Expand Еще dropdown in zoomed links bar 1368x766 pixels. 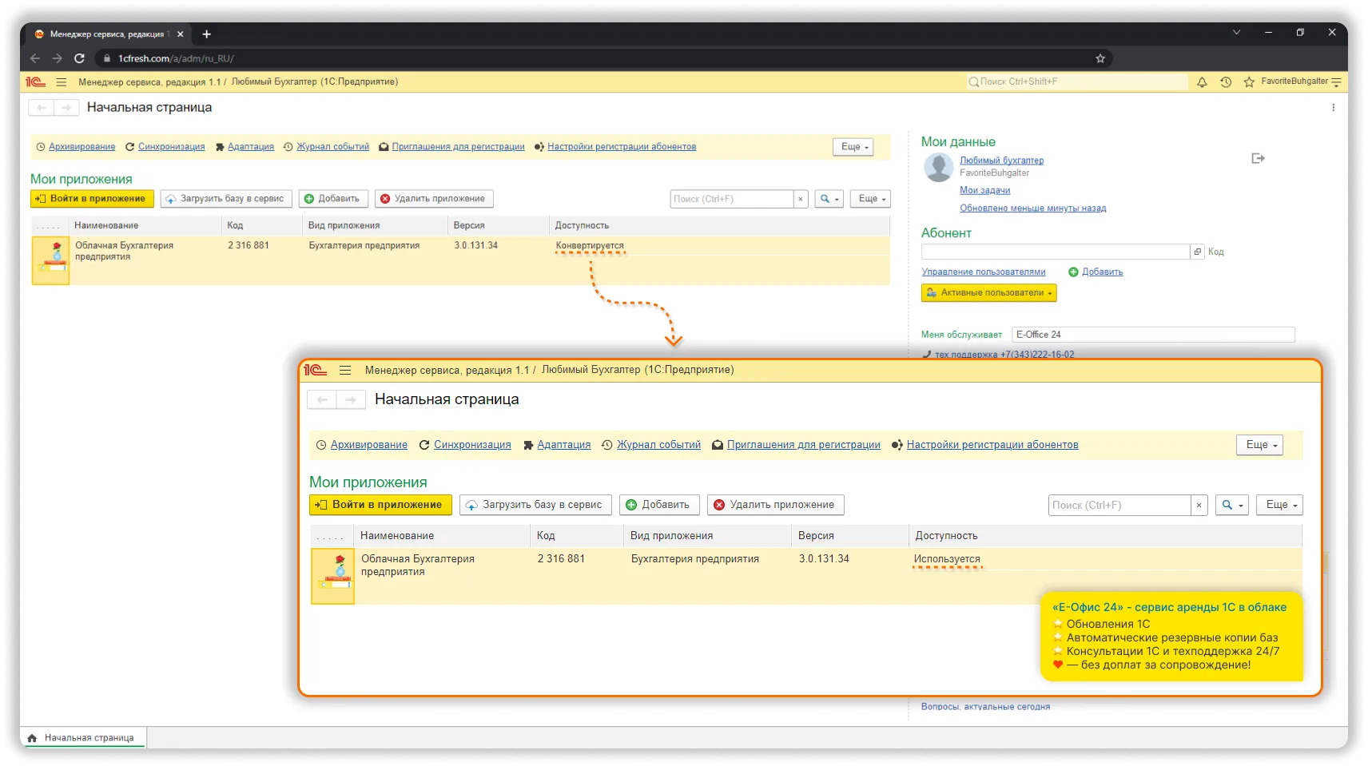pos(1260,445)
